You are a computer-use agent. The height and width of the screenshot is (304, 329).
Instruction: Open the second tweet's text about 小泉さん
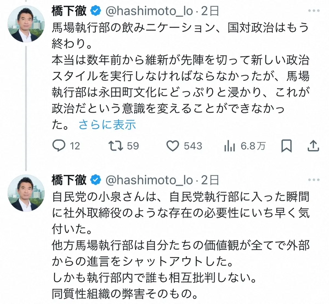point(180,245)
